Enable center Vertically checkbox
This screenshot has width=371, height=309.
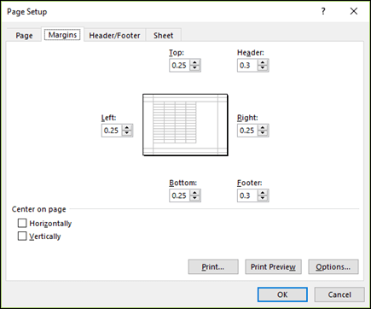tap(22, 236)
